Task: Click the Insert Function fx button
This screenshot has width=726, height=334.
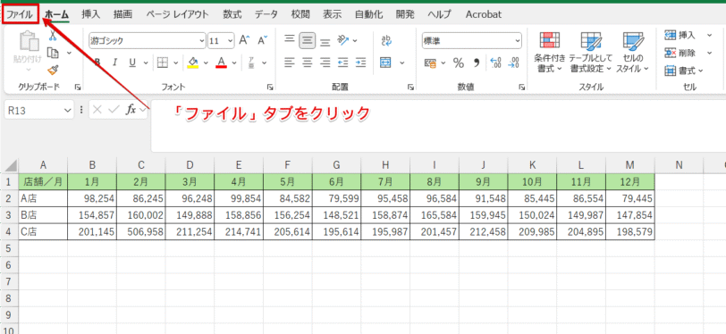Action: pyautogui.click(x=131, y=110)
